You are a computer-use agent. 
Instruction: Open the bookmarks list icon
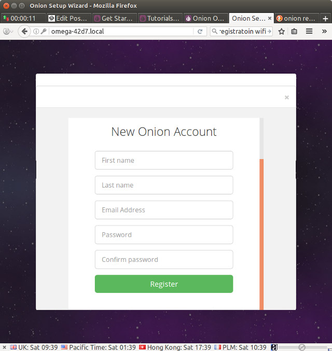294,31
